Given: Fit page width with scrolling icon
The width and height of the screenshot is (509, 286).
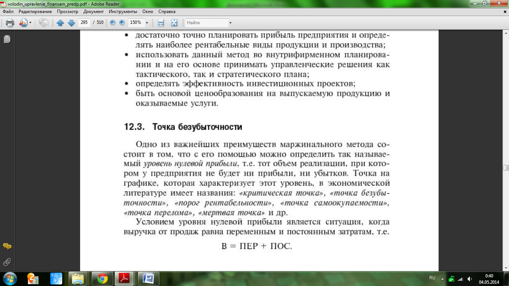Looking at the screenshot, I should [161, 23].
